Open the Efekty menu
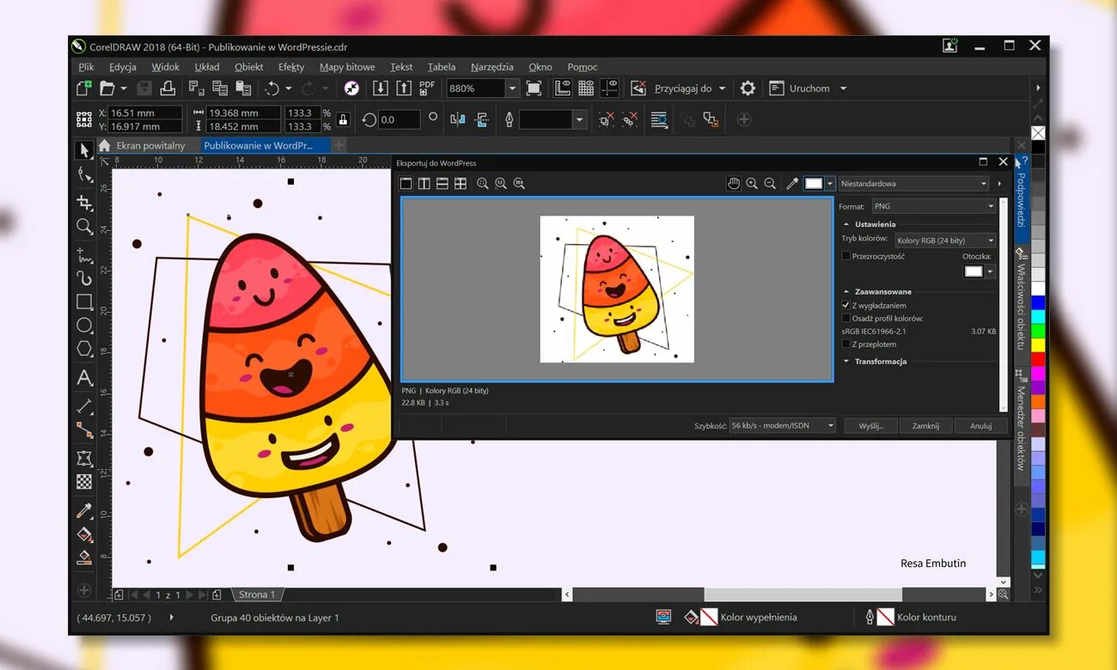1117x670 pixels. (x=291, y=67)
